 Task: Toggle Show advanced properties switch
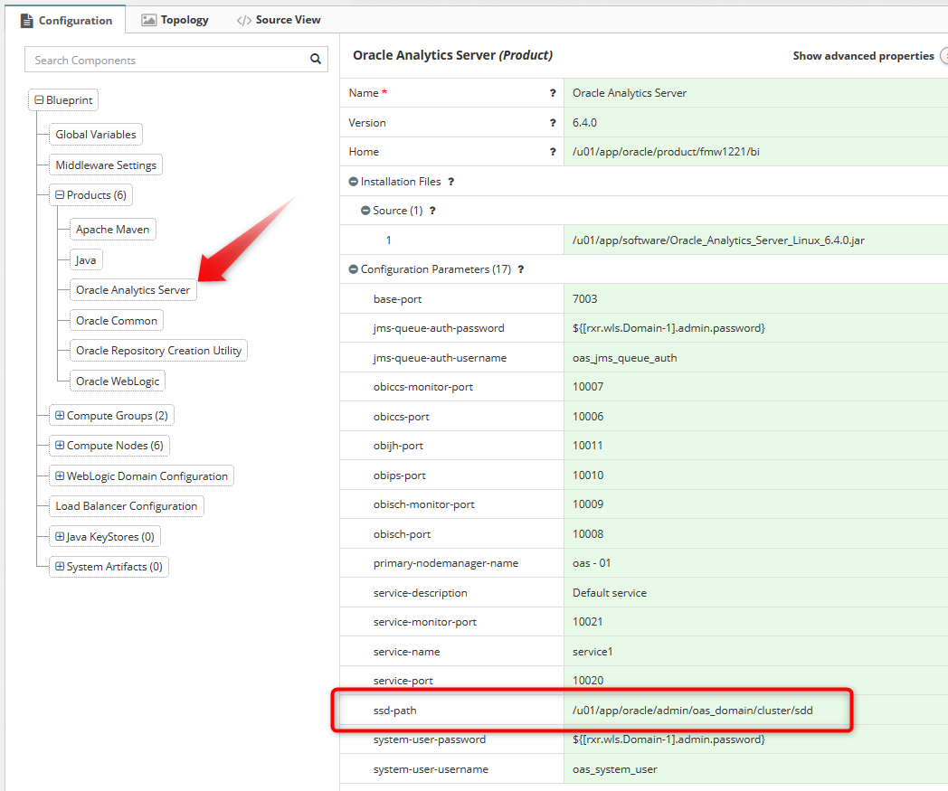tap(943, 55)
